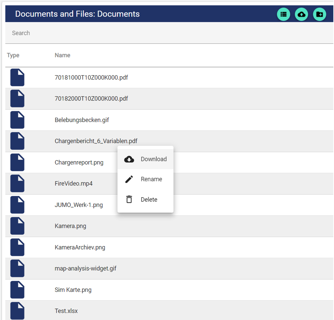Screen dimensions: 334x320
Task: Click file icon beside Belebungsbecken.gif
Action: pos(17,120)
